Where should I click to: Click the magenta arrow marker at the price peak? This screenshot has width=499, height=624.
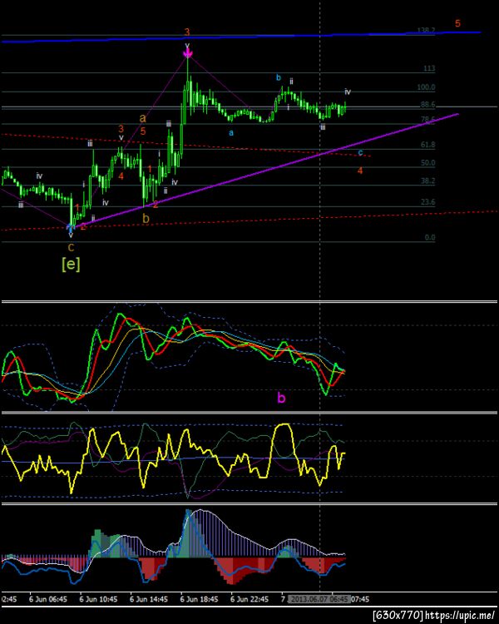(187, 52)
